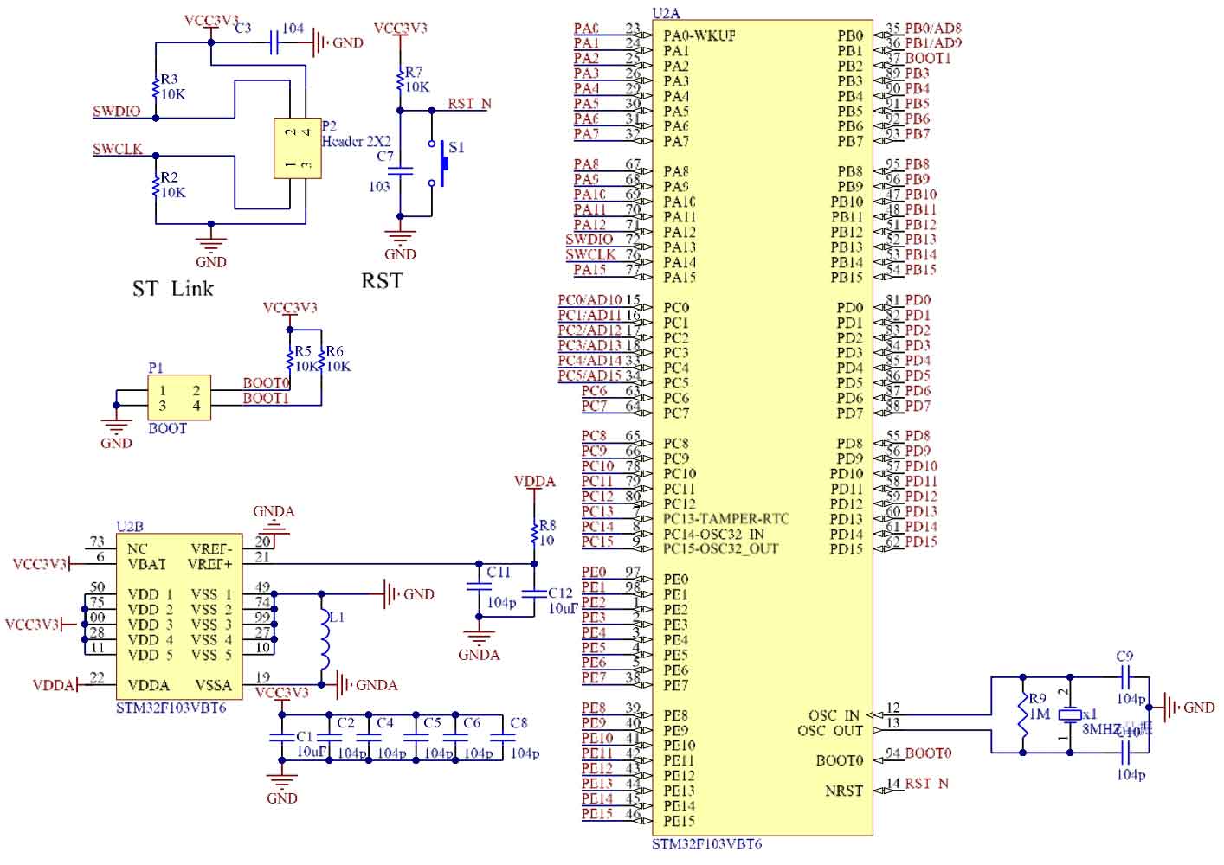1224x865 pixels.
Task: Select resistor R2 below the SWCLK line
Action: (156, 185)
